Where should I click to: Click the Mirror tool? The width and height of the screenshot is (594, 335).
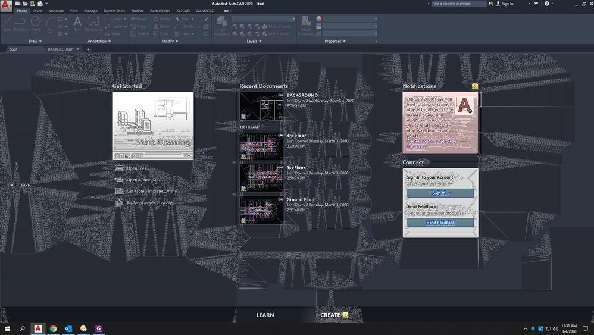pyautogui.click(x=162, y=27)
